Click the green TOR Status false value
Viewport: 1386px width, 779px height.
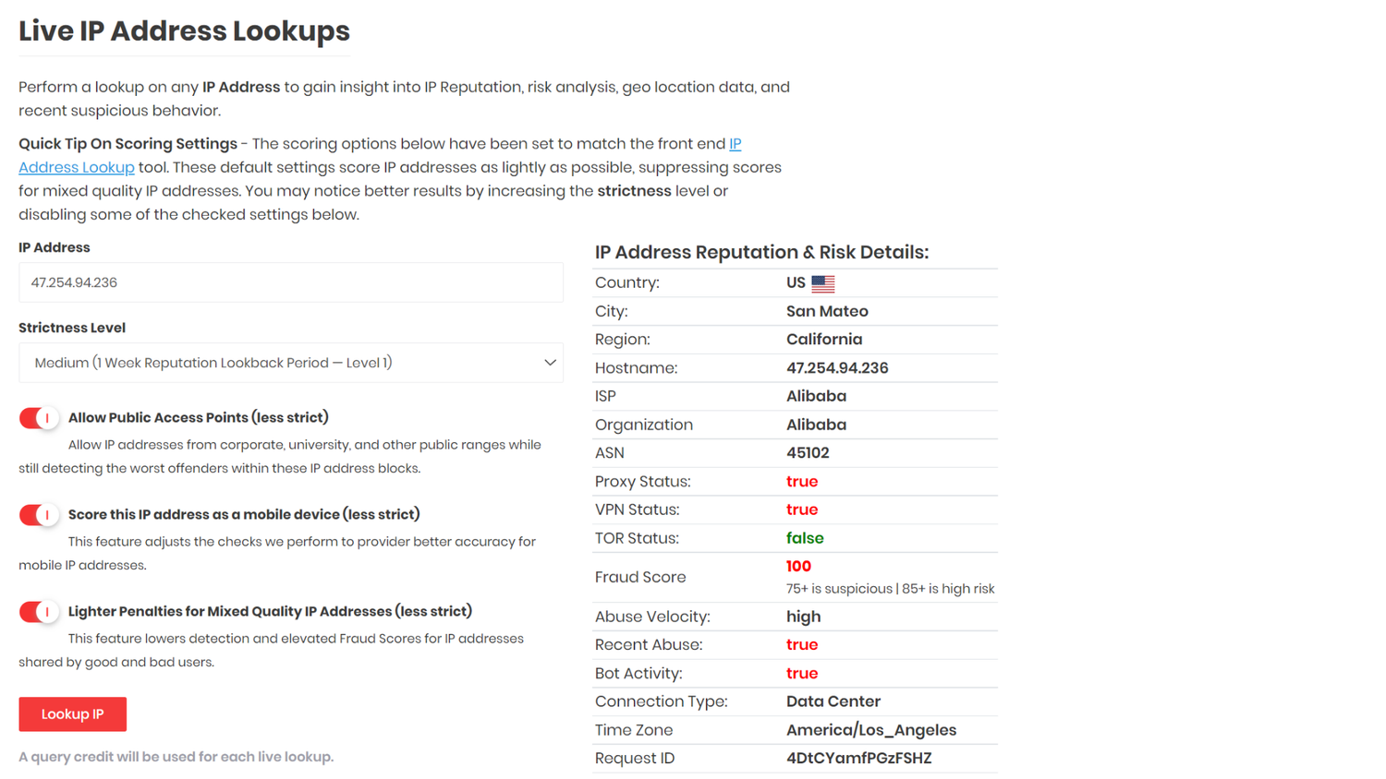click(x=803, y=537)
